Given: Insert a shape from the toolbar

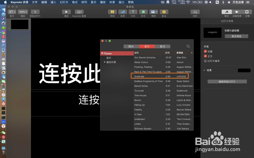Looking at the screenshot, I should [143, 12].
